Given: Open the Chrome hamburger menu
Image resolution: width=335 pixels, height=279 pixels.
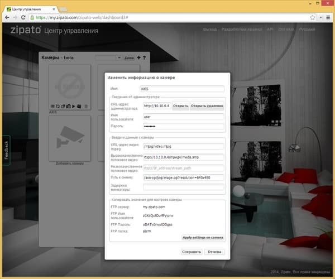Looking at the screenshot, I should click(328, 17).
